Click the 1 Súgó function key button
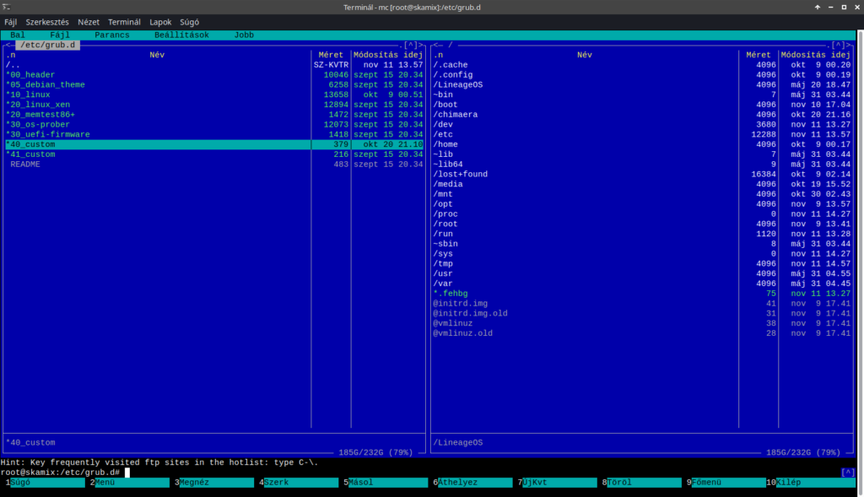This screenshot has width=864, height=497. pyautogui.click(x=46, y=483)
